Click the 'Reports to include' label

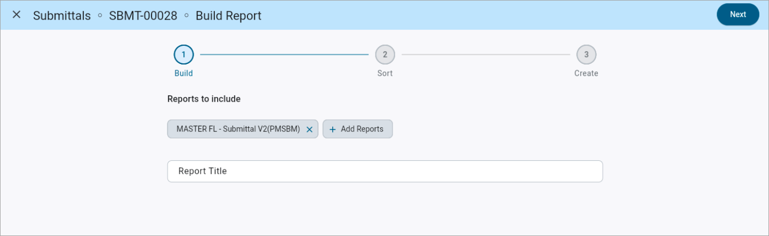point(204,99)
